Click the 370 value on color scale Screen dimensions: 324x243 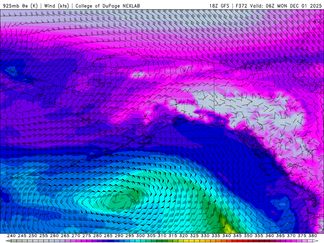291,236
